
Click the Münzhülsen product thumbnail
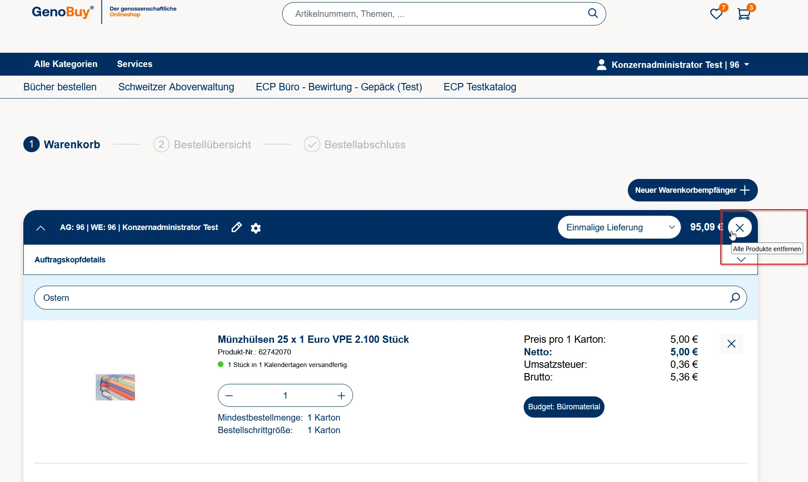tap(115, 387)
